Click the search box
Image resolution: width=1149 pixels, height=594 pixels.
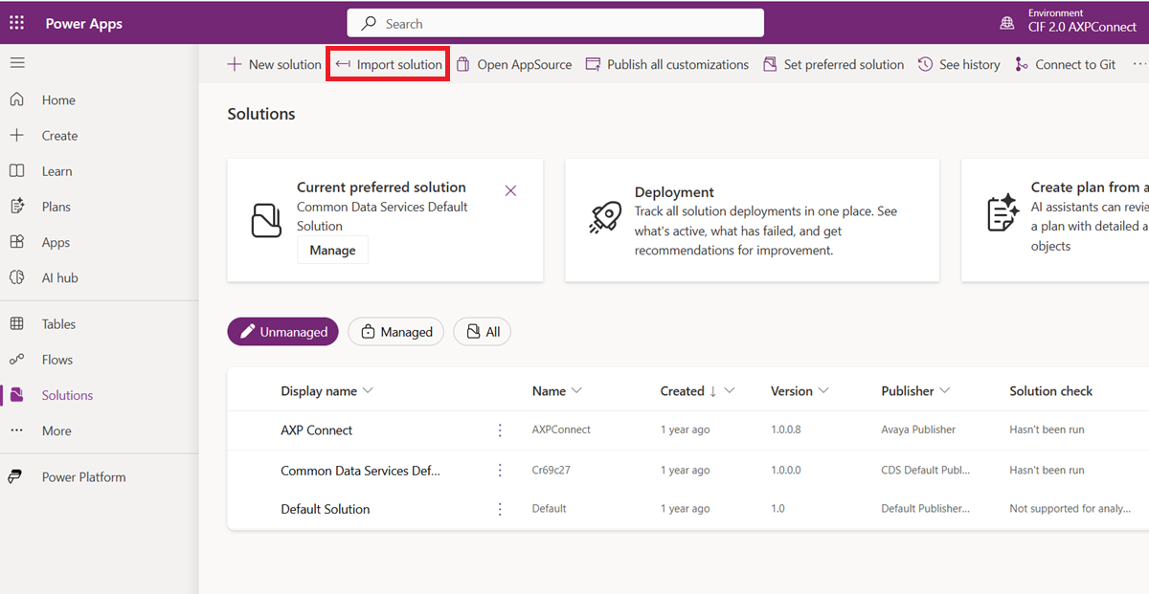coord(555,23)
